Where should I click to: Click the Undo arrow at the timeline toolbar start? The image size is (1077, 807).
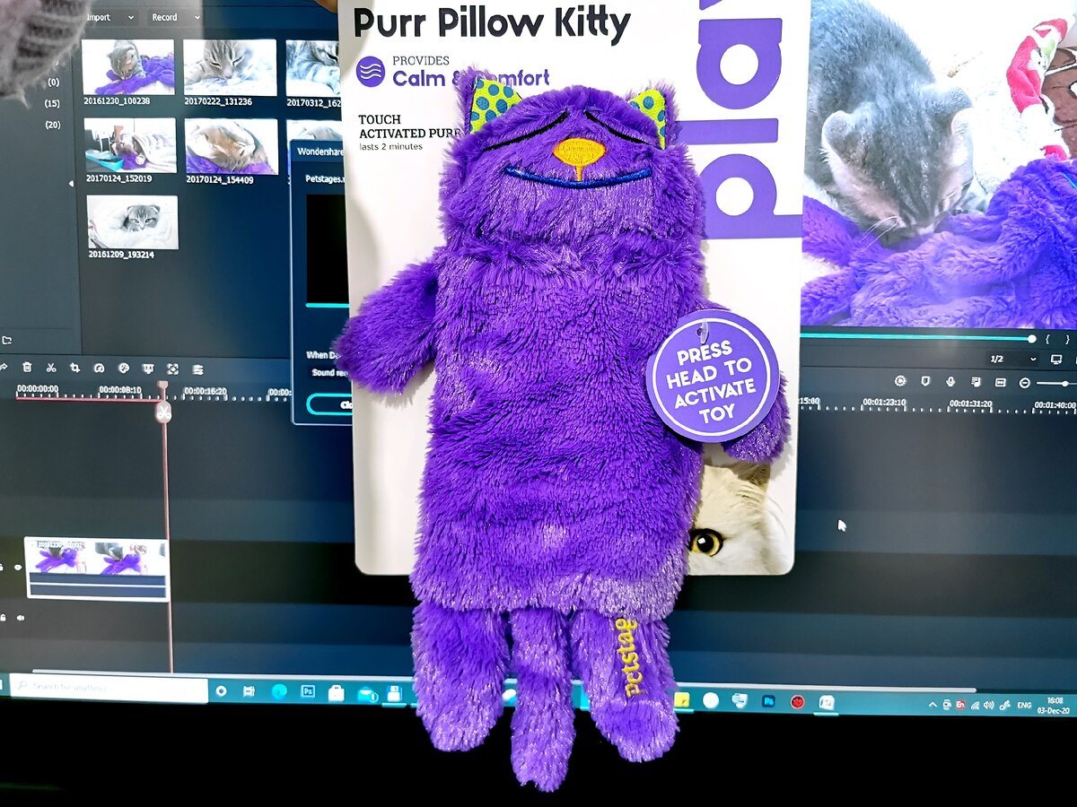[x=4, y=367]
